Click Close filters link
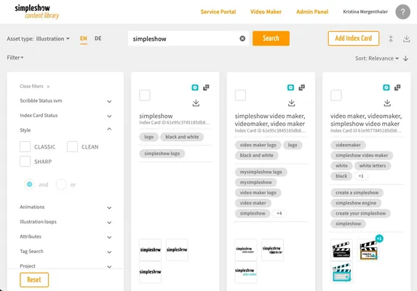 click(x=31, y=87)
